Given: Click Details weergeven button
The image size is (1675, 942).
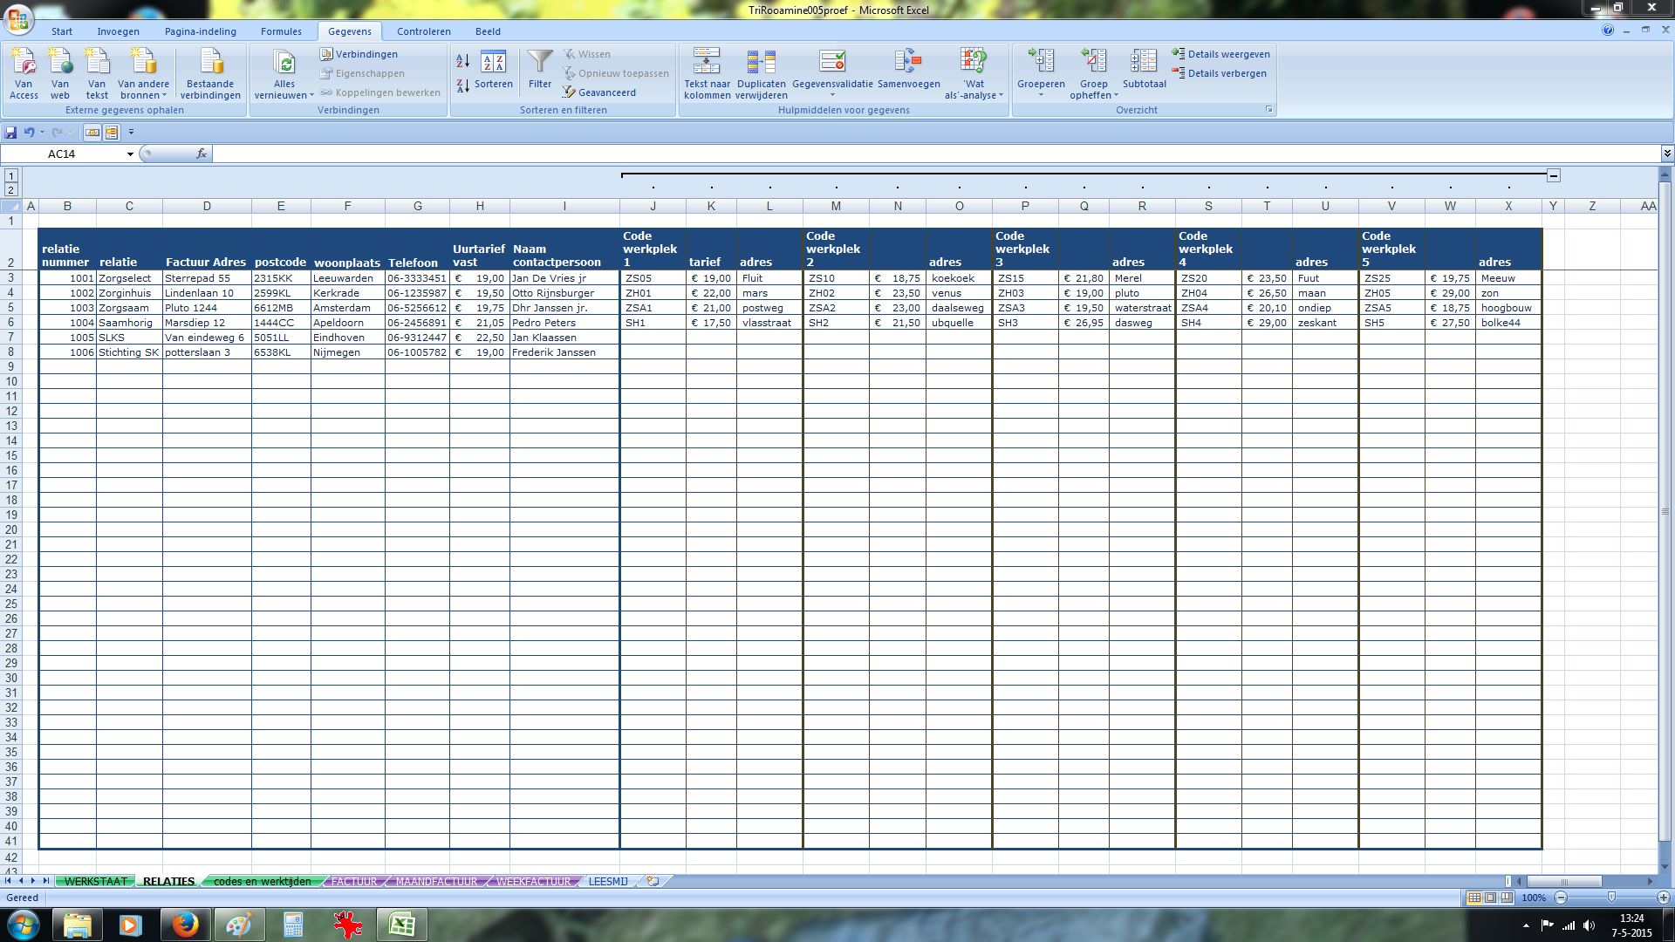Looking at the screenshot, I should 1221,54.
